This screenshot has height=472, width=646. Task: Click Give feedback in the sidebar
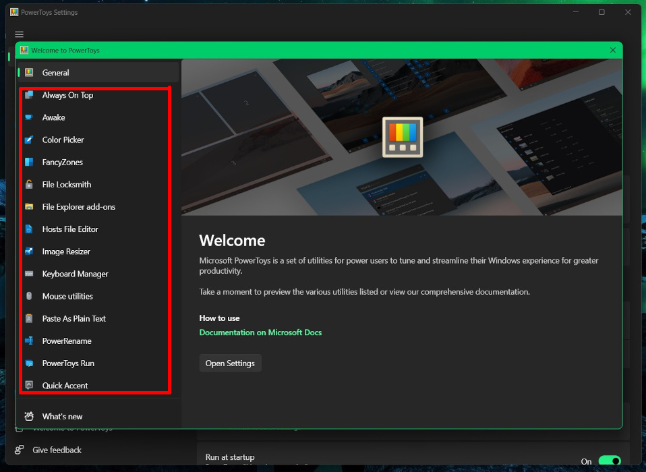(x=57, y=450)
